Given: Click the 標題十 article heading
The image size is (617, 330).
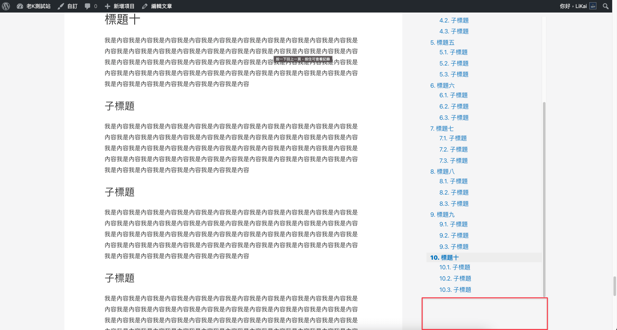Looking at the screenshot, I should [122, 19].
